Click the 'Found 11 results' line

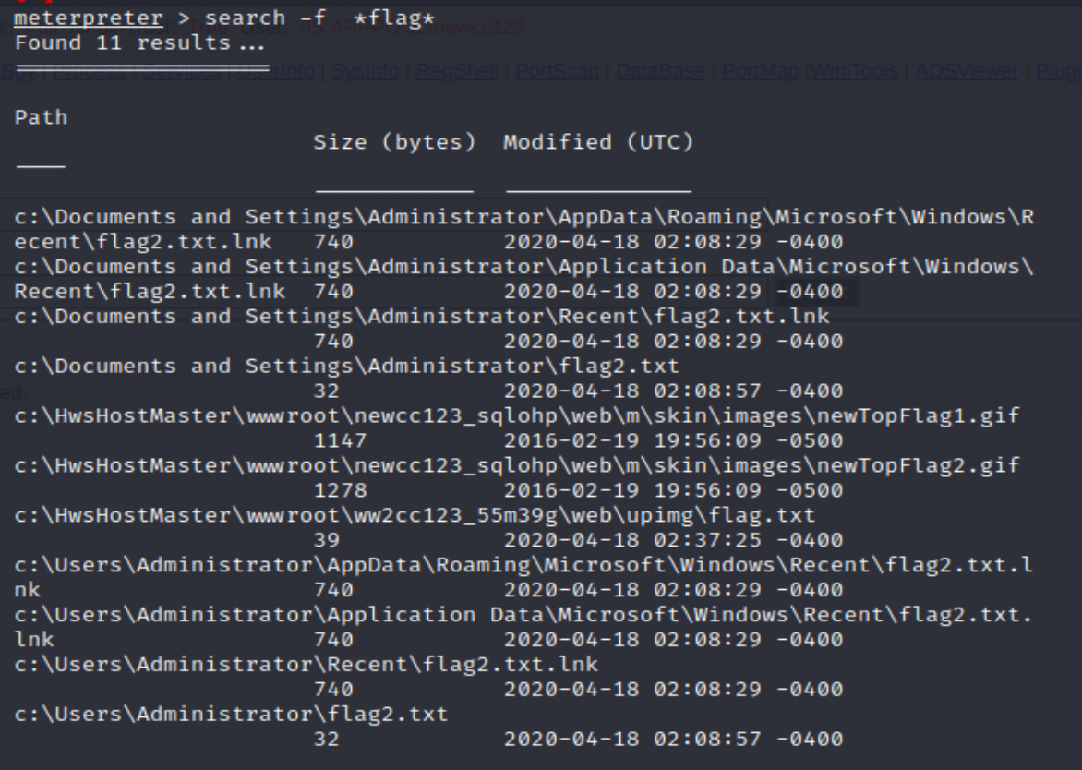coord(139,43)
